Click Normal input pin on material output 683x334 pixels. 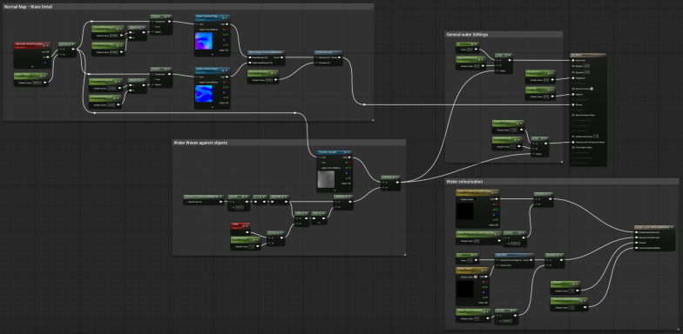coord(573,104)
